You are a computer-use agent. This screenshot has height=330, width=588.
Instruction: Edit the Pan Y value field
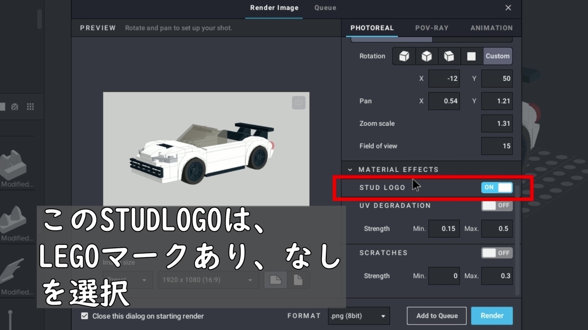[x=497, y=101]
